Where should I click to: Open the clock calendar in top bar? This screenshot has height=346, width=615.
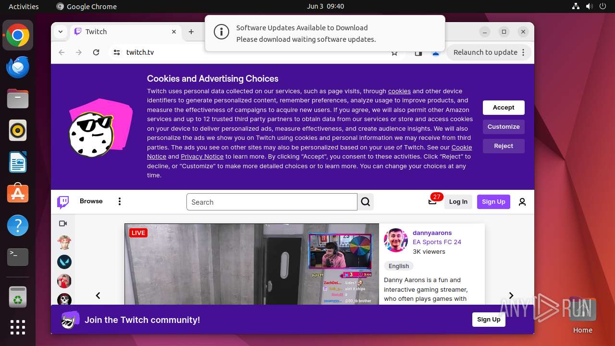[325, 6]
